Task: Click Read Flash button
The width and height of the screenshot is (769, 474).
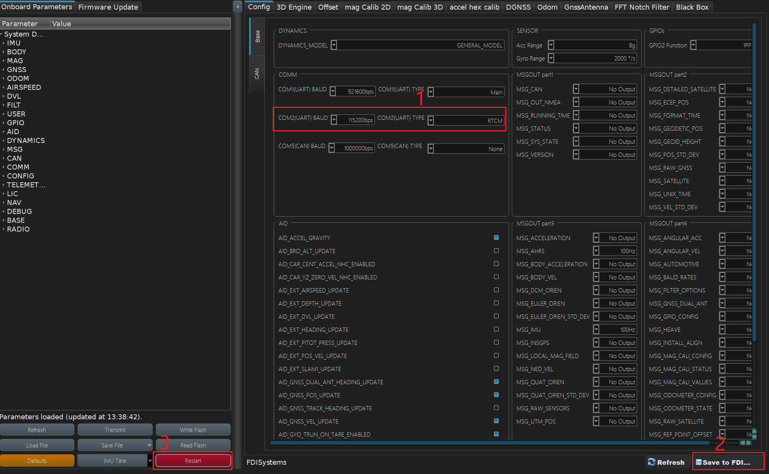Action: [x=193, y=445]
